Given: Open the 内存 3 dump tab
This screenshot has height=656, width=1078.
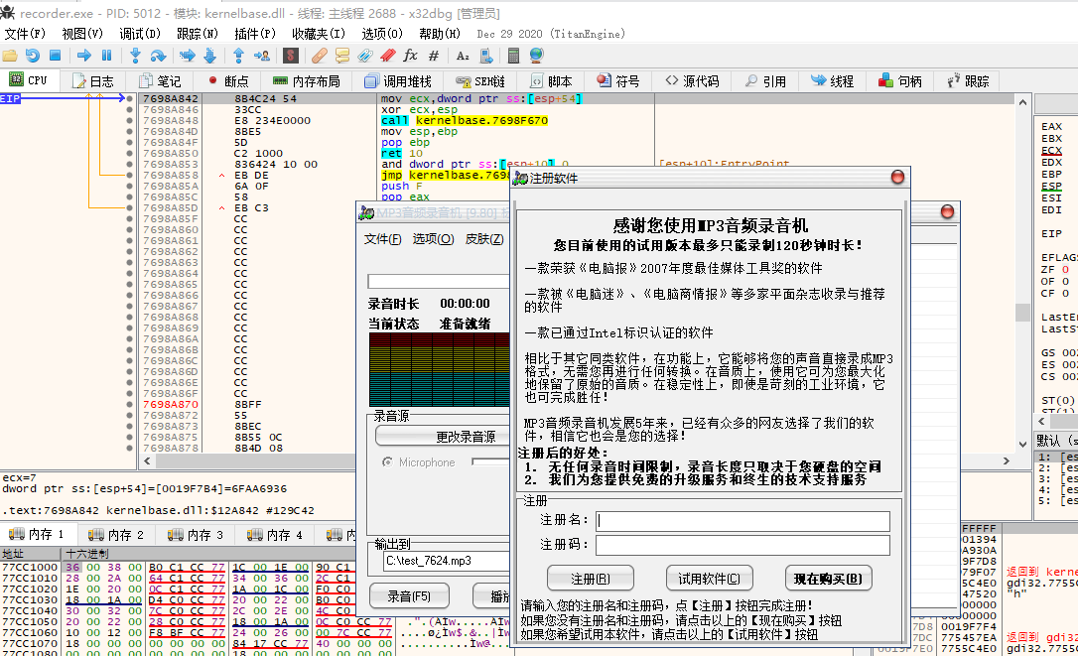Looking at the screenshot, I should click(196, 534).
